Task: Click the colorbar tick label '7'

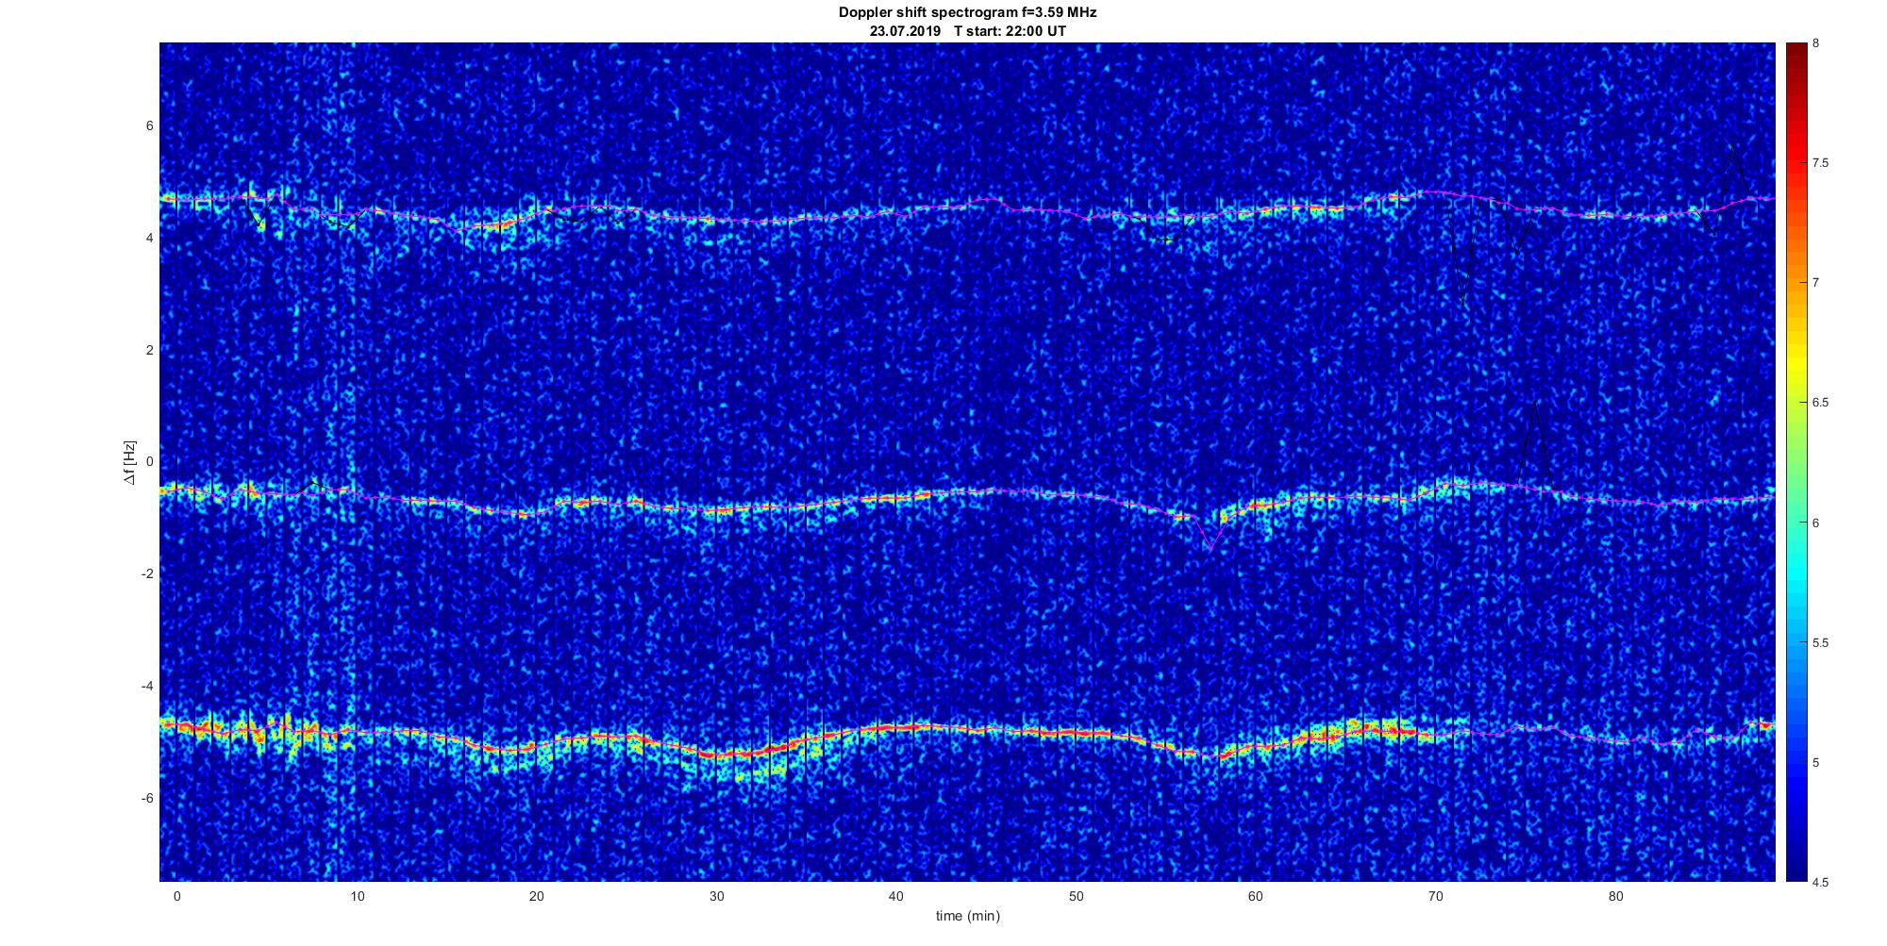Action: [1816, 283]
